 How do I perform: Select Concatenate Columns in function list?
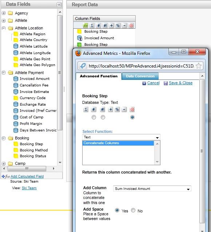click(x=118, y=143)
